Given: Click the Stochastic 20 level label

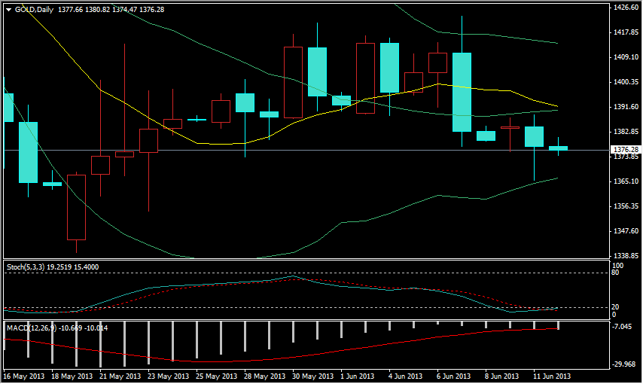Looking at the screenshot, I should point(615,307).
